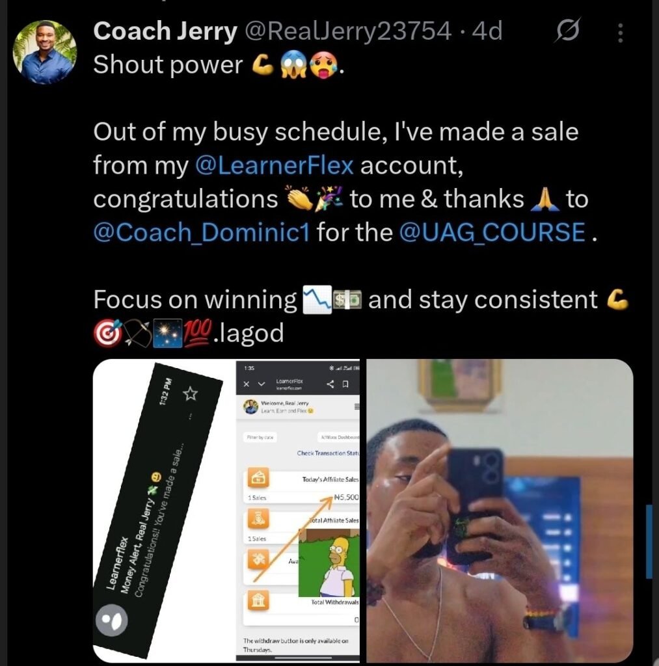Screen dimensions: 659x666
Task: Click the Total Affiliate Sales money bag icon
Action: [258, 520]
